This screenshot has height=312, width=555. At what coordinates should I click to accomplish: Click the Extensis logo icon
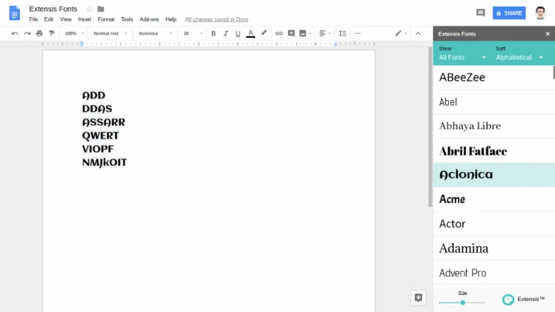(x=508, y=299)
